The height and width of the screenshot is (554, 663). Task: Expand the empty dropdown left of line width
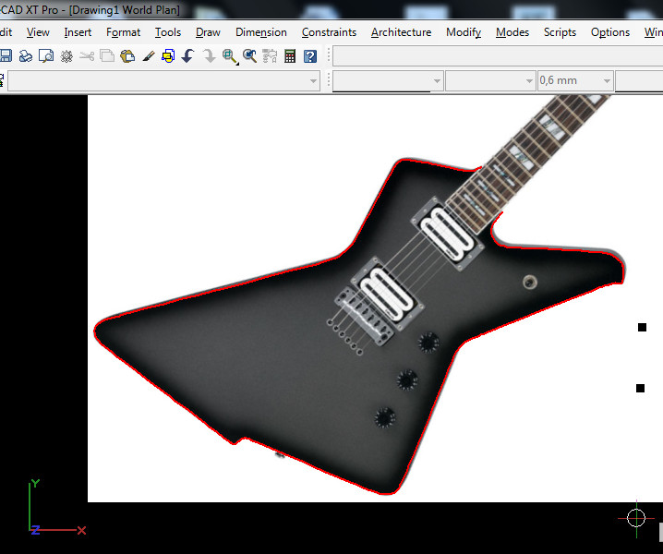pos(529,81)
